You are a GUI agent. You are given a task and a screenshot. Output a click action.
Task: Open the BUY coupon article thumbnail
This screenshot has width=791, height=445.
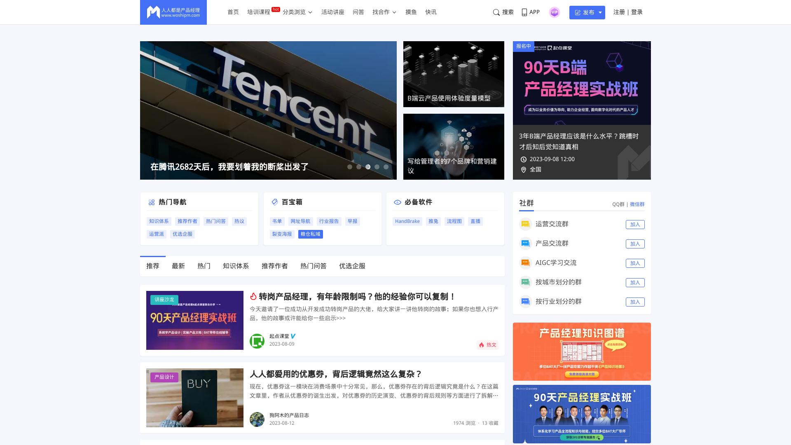click(x=195, y=398)
